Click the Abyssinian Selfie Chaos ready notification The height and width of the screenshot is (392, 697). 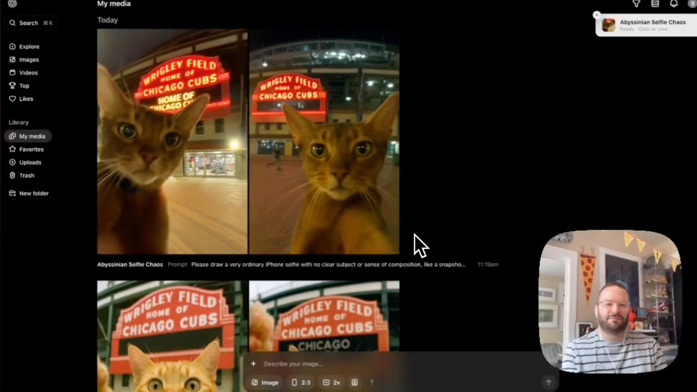click(646, 25)
